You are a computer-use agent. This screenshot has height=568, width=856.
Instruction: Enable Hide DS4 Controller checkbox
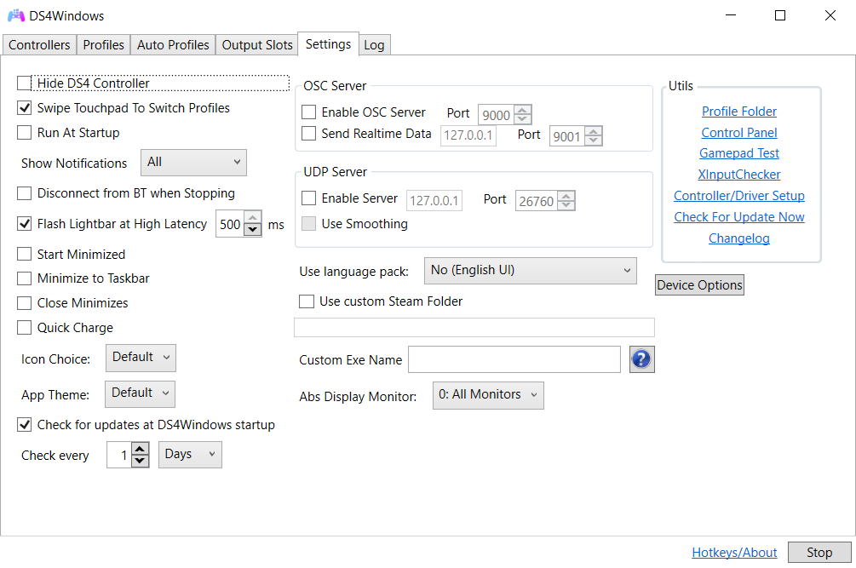click(x=24, y=83)
